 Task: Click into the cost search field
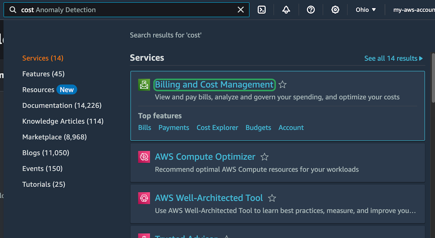127,10
